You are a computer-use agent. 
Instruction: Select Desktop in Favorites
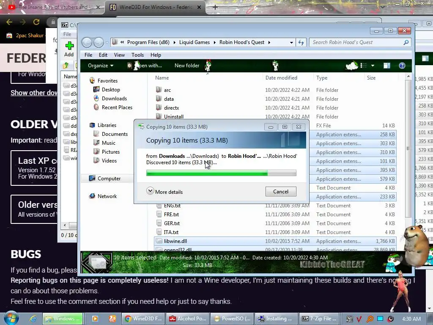click(x=111, y=90)
